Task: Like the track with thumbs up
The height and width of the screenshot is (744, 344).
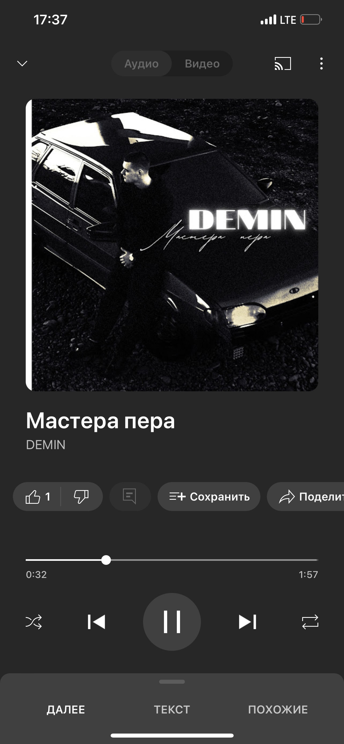Action: (37, 497)
